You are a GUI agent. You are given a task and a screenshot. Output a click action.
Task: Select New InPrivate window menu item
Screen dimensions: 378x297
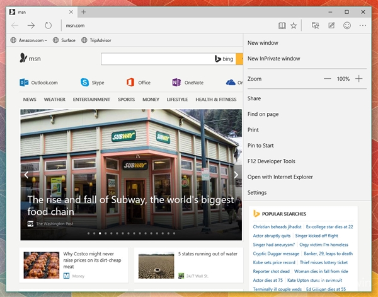pyautogui.click(x=273, y=59)
